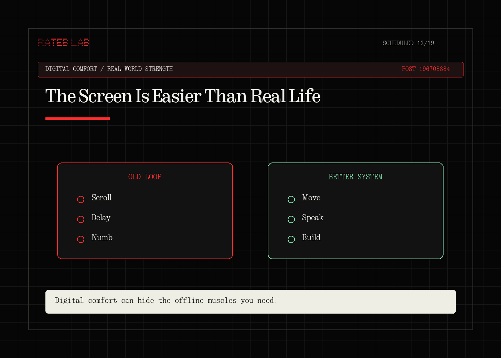Viewport: 501px width, 358px height.
Task: Click the POST 196708884 identifier
Action: click(426, 69)
